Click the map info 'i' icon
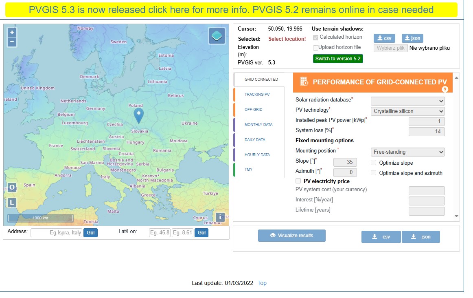Image resolution: width=473 pixels, height=298 pixels. coord(220,217)
